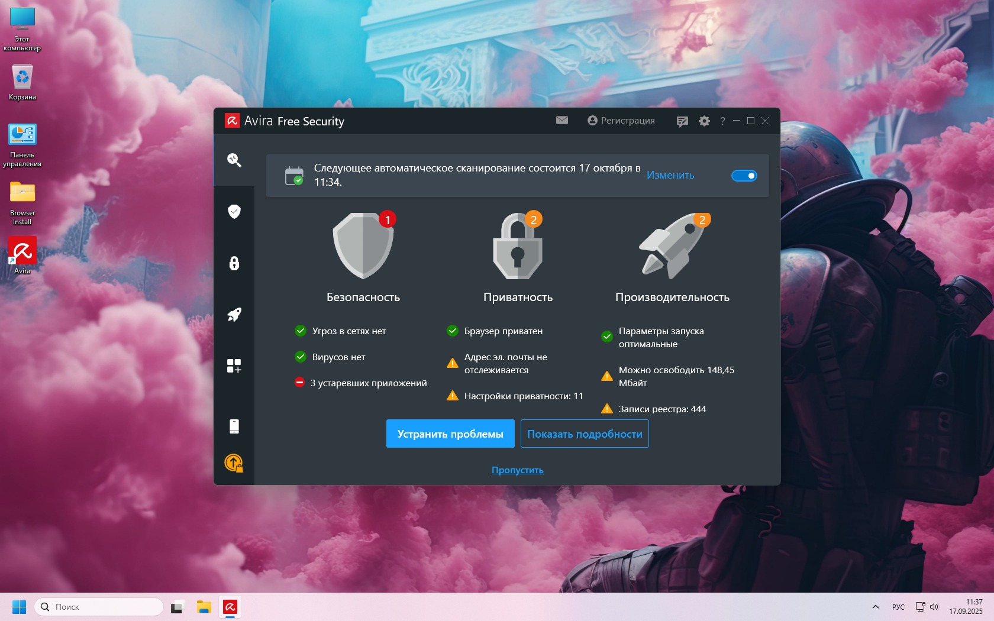Show hidden system tray icons
Image resolution: width=994 pixels, height=621 pixels.
click(876, 607)
